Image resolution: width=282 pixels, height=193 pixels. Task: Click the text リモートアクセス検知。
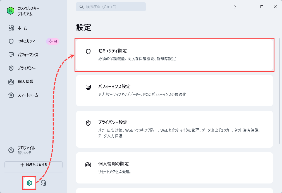tap(114, 172)
